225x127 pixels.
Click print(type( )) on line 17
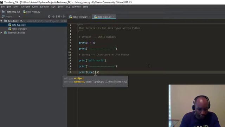[x=89, y=72]
